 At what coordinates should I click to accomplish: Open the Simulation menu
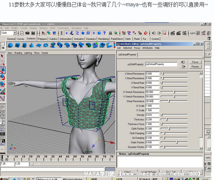tap(76, 28)
